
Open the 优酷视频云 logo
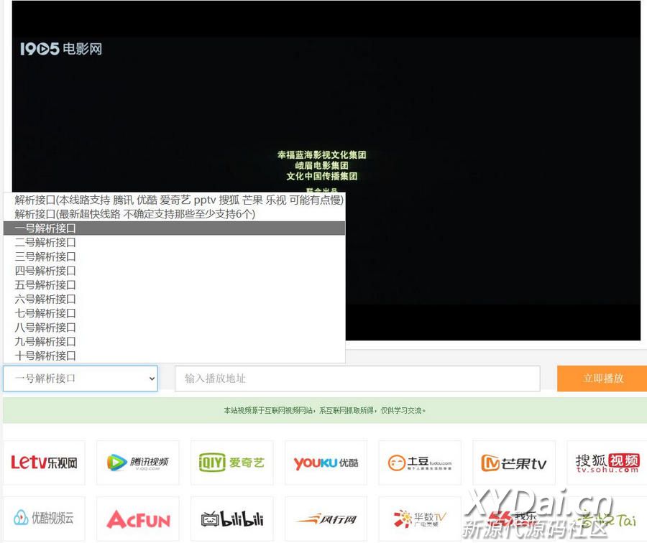pyautogui.click(x=44, y=519)
